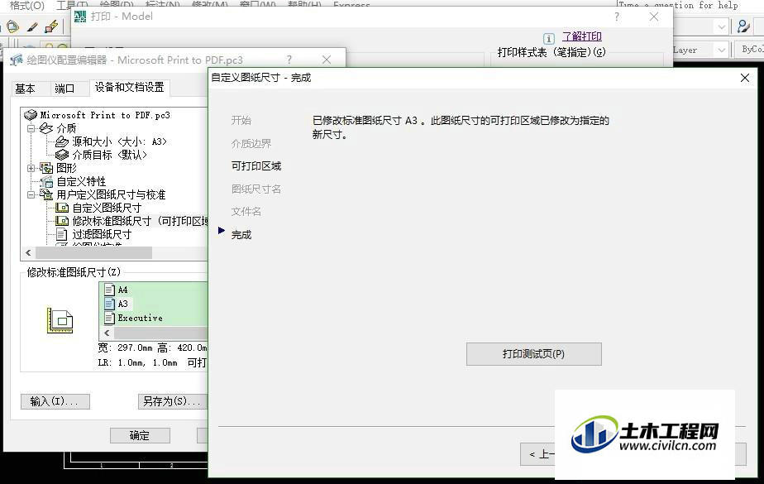Image resolution: width=764 pixels, height=484 pixels.
Task: Open the ByCo... dropdown in the properties toolbar
Action: (x=751, y=50)
